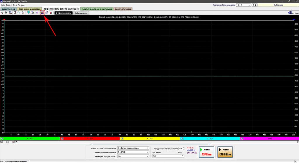Switch to the Сравнение цилиндров tab
Viewport: 299px width, 163px height.
pos(29,9)
